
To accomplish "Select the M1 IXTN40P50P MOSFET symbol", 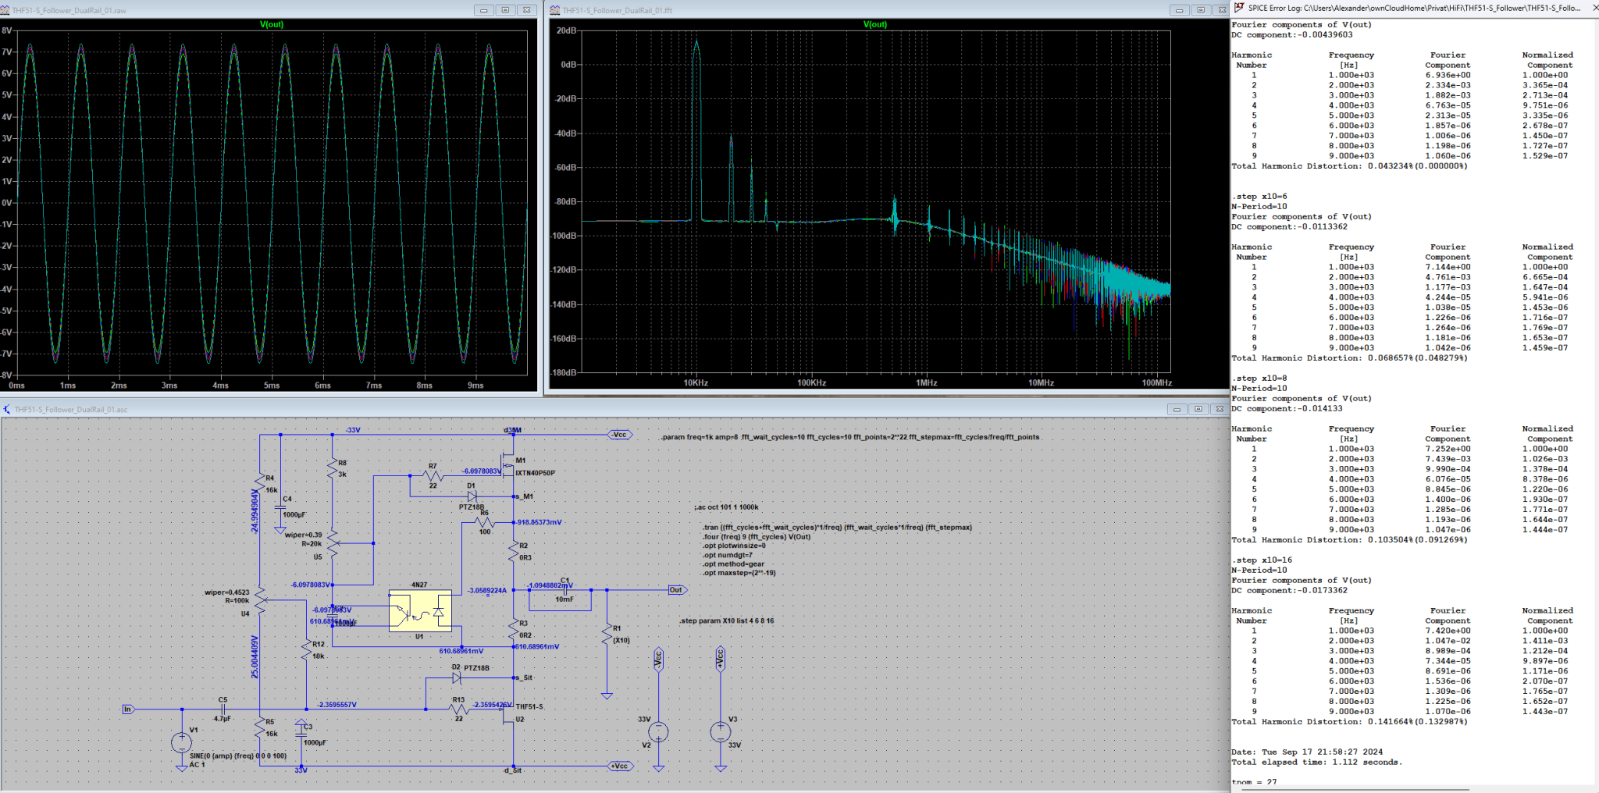I will (x=509, y=466).
